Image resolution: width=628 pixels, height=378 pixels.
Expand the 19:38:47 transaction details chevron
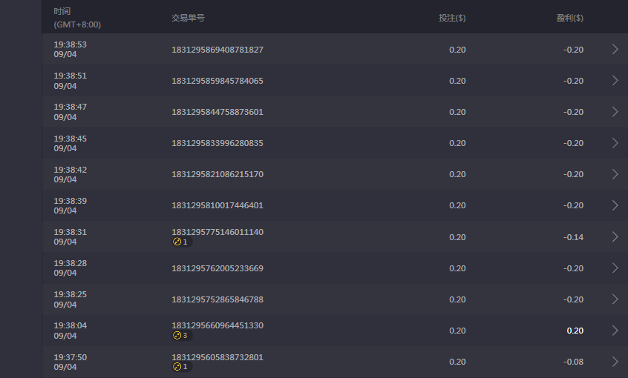tap(615, 112)
